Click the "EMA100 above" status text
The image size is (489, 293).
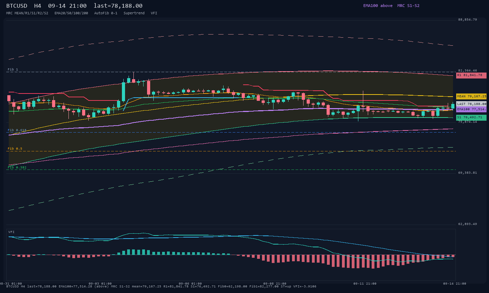(x=378, y=6)
